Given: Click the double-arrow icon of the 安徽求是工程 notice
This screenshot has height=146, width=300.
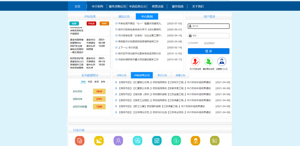Looking at the screenshot, I should click(116, 88).
